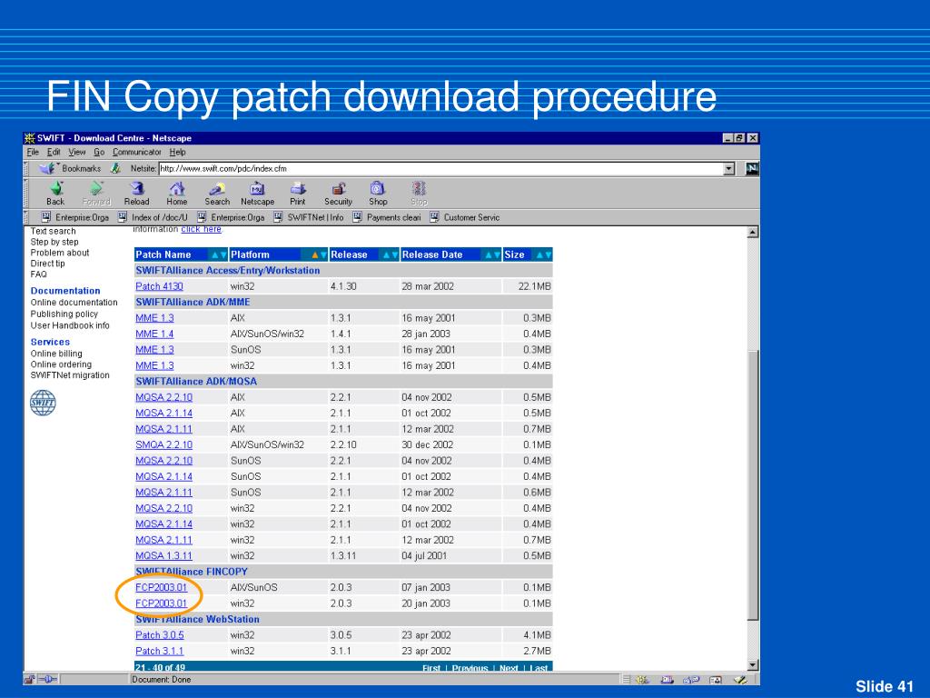
Task: Open the Help menu
Action: click(177, 152)
